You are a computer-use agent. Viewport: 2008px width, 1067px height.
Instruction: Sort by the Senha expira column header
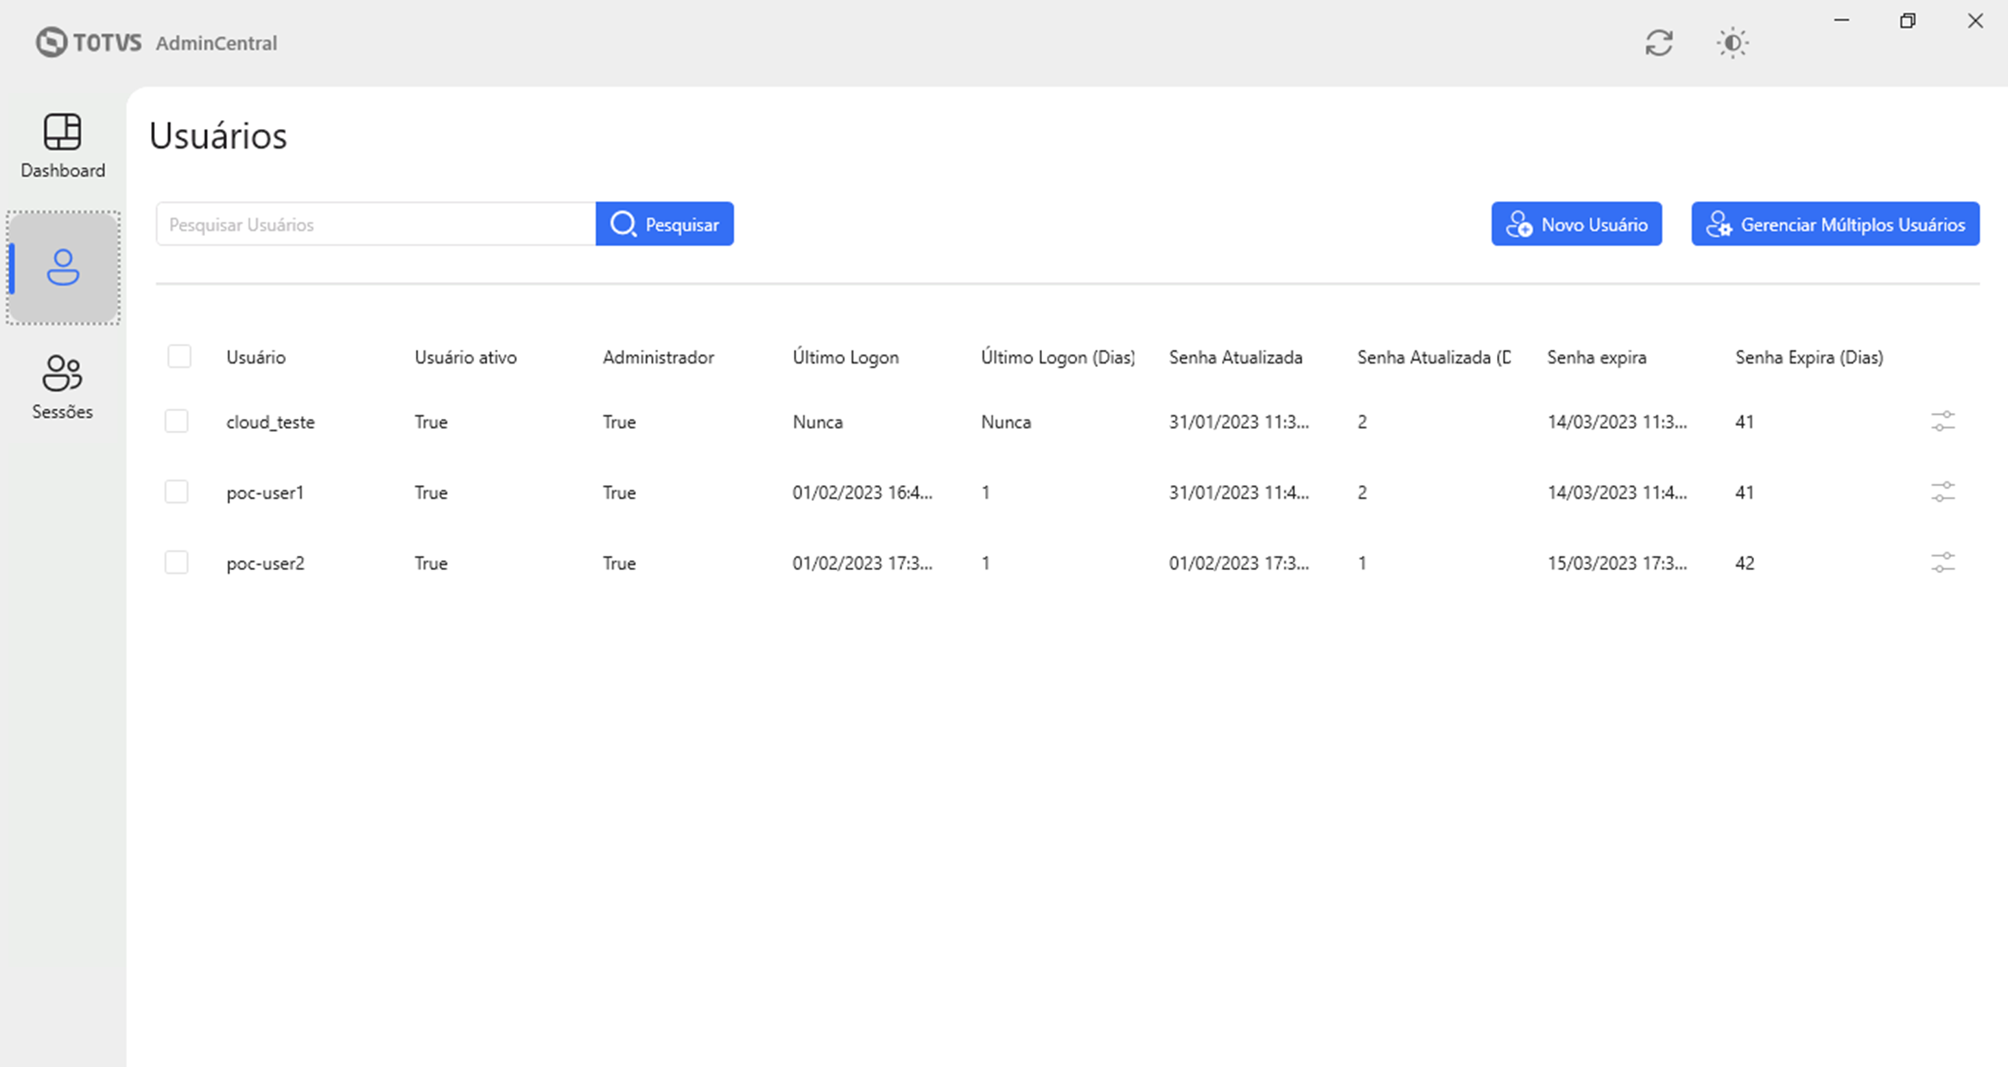(1596, 357)
